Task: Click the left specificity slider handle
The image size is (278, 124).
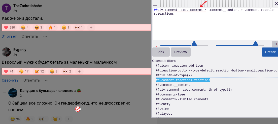Action: click(194, 44)
